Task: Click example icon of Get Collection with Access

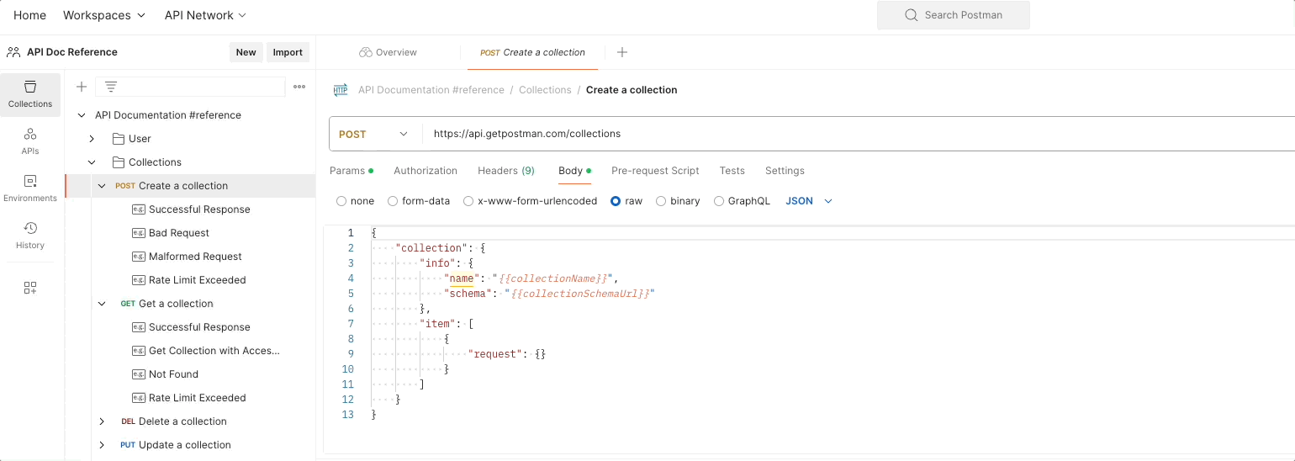Action: 139,351
